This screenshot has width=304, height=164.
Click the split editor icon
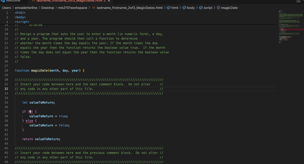[x=298, y=1]
